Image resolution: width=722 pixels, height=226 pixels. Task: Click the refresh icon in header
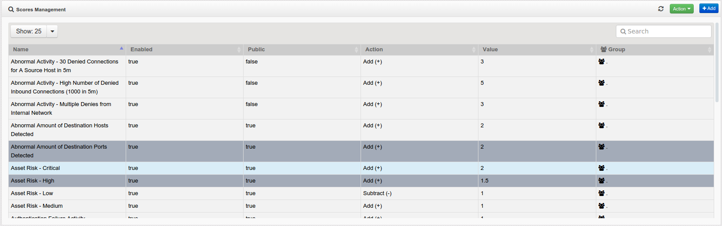coord(661,9)
